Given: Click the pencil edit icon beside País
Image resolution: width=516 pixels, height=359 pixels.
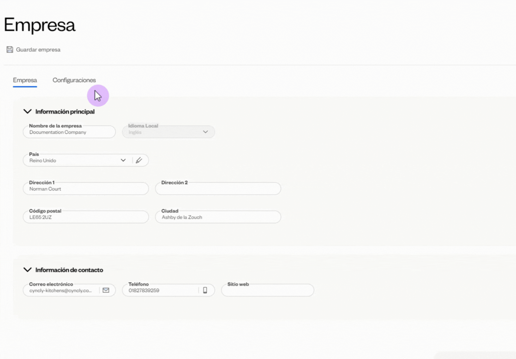Looking at the screenshot, I should pos(139,160).
